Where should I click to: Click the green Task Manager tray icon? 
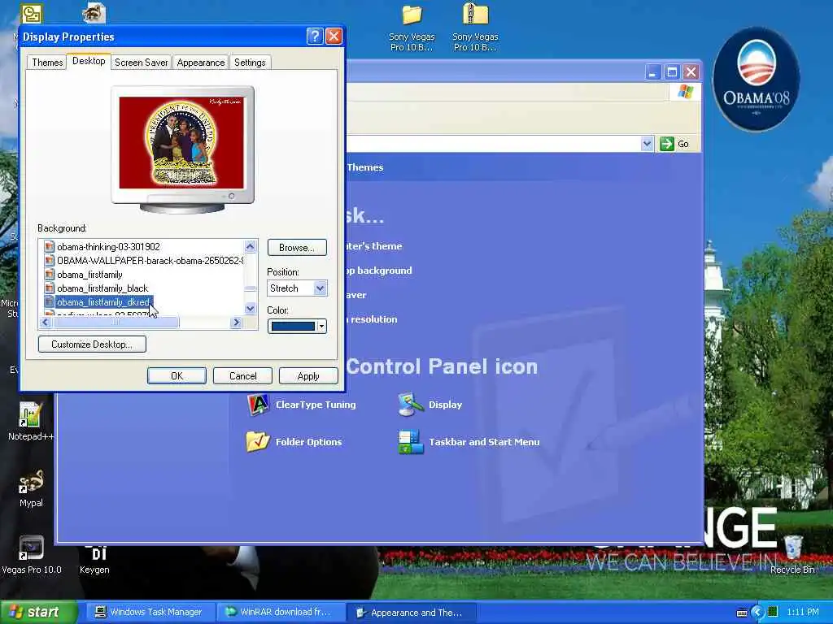773,612
